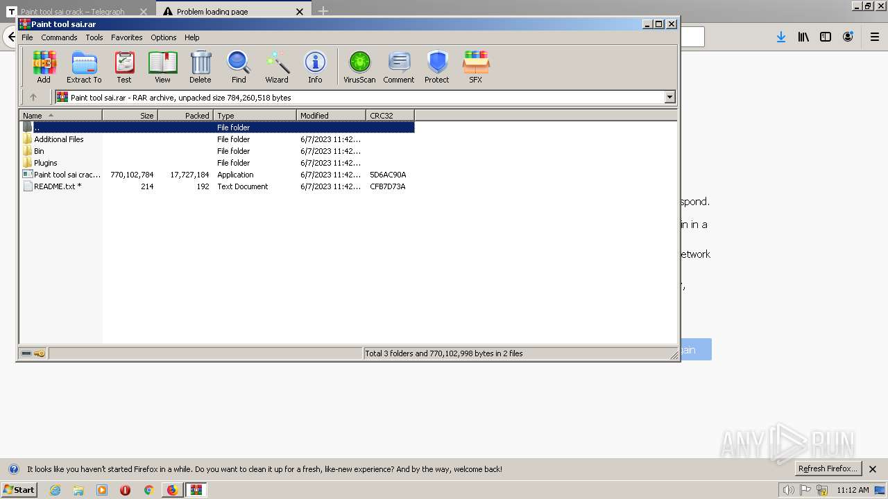The height and width of the screenshot is (499, 888).
Task: Select the Plugins folder
Action: click(x=217, y=163)
